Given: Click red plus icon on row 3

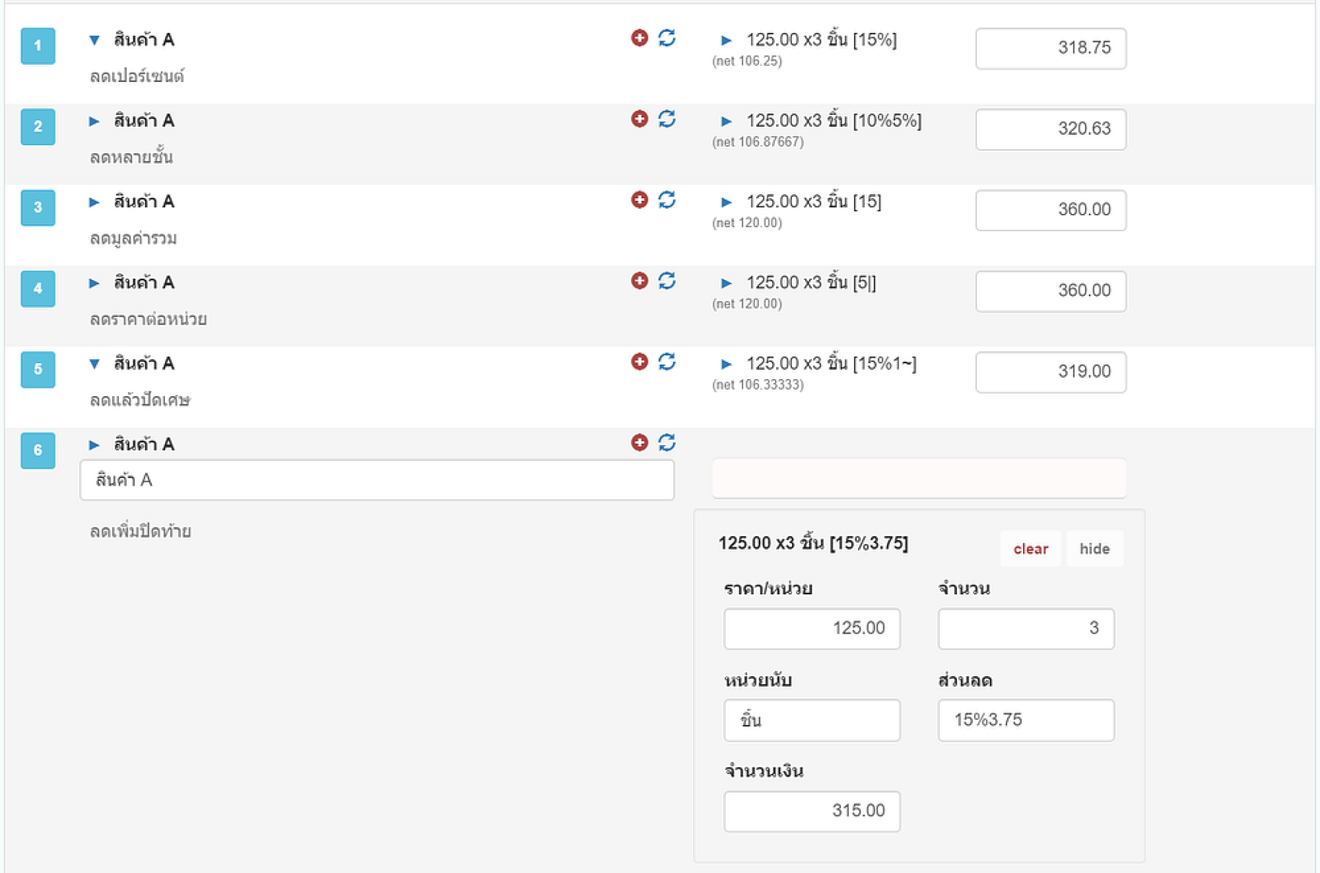Looking at the screenshot, I should click(639, 200).
